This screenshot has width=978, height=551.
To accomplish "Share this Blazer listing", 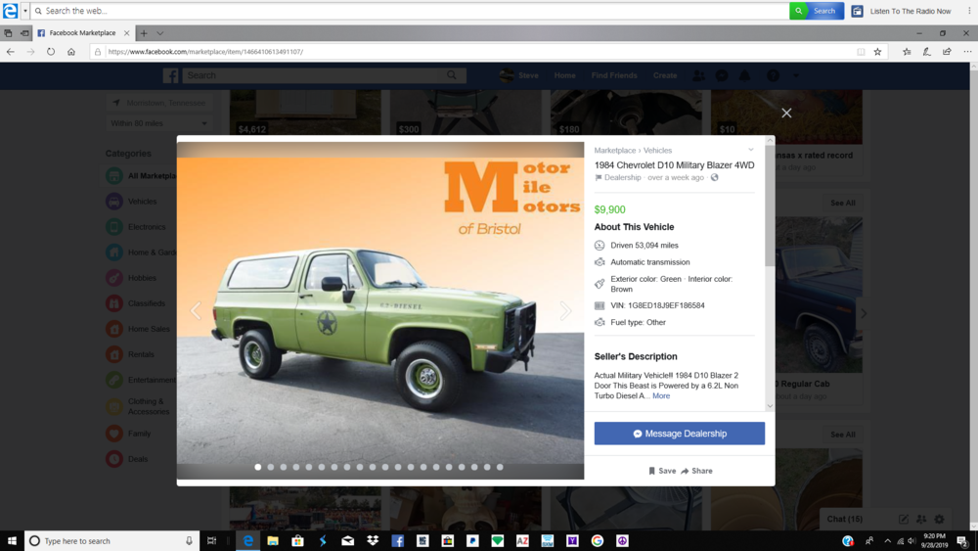I will 696,471.
